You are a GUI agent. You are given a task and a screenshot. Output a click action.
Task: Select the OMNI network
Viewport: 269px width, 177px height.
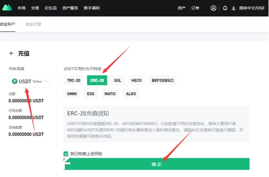pyautogui.click(x=72, y=94)
